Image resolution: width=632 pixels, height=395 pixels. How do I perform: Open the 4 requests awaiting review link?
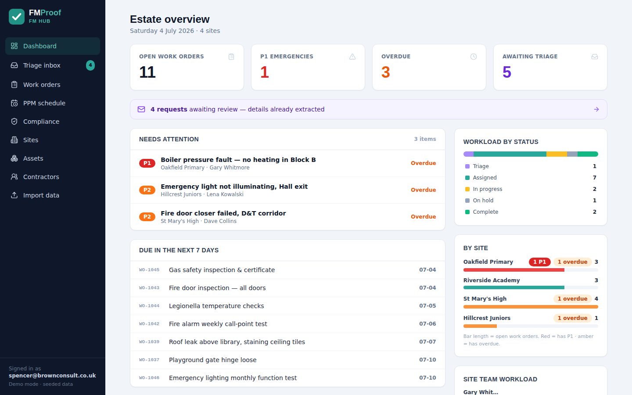pyautogui.click(x=369, y=109)
